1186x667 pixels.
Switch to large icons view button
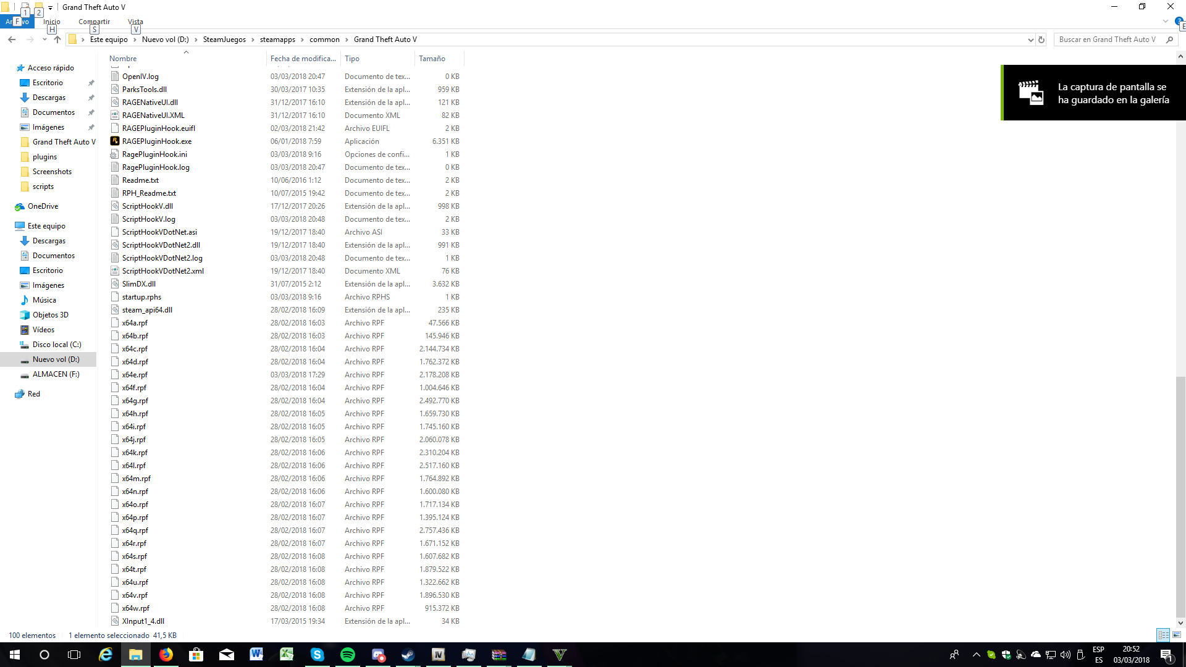pyautogui.click(x=1177, y=635)
